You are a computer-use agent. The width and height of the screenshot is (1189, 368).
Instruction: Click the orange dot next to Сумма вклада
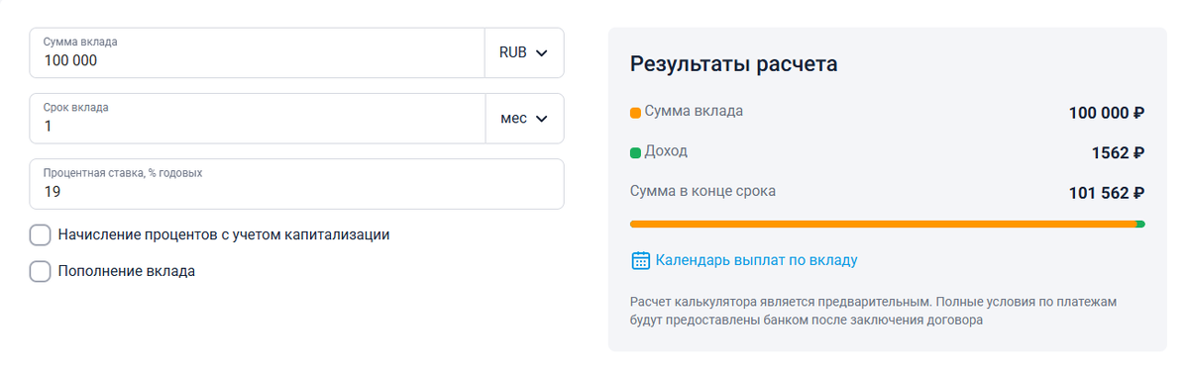point(635,113)
